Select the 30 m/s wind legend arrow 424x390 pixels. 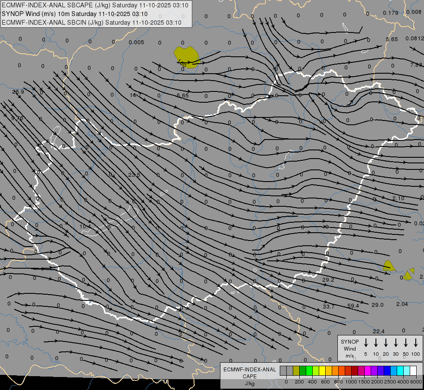[396, 343]
